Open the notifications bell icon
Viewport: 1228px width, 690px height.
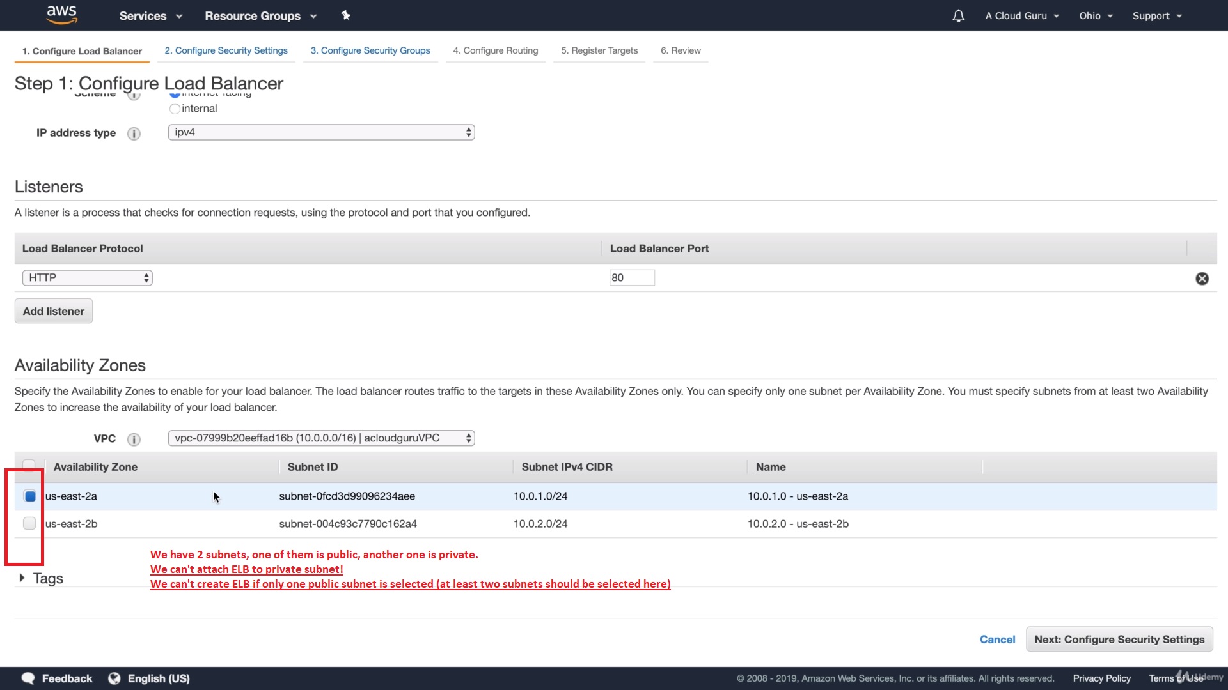958,16
